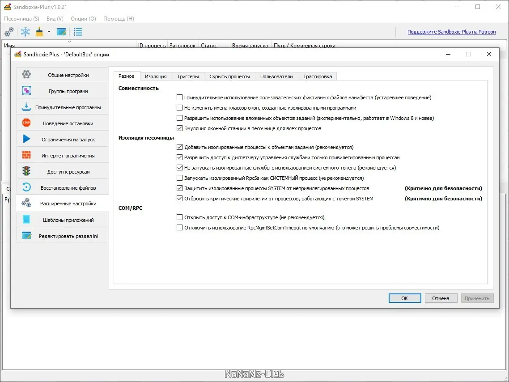509x382 pixels.
Task: Click the broom cleanup toolbar icon
Action: click(x=39, y=32)
